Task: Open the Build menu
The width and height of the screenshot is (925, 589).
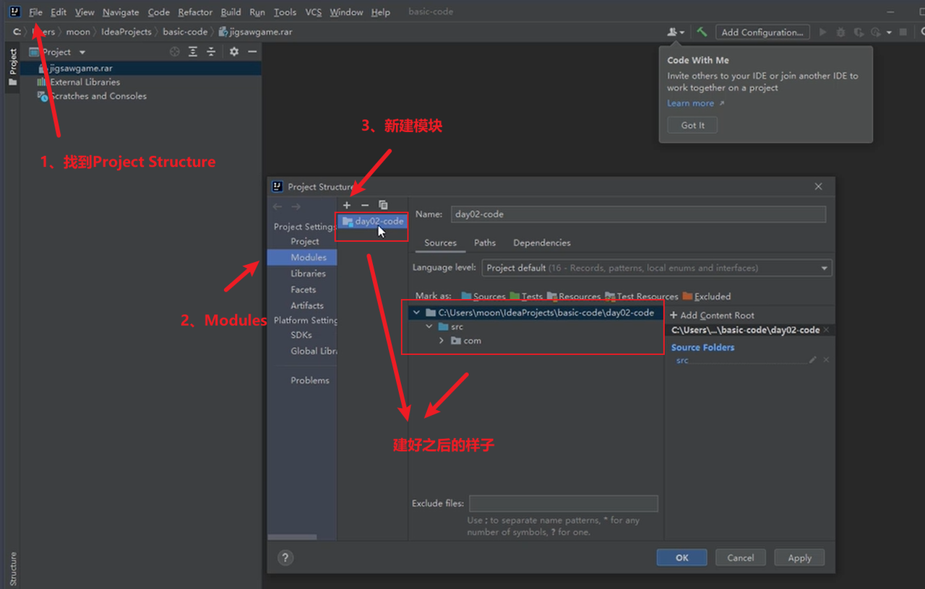Action: coord(231,12)
